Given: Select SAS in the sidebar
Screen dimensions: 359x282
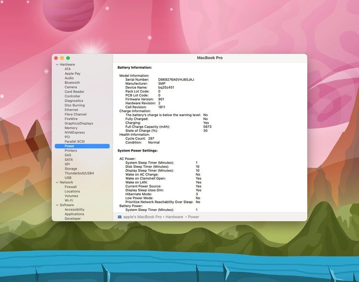Looking at the screenshot, I should [68, 155].
